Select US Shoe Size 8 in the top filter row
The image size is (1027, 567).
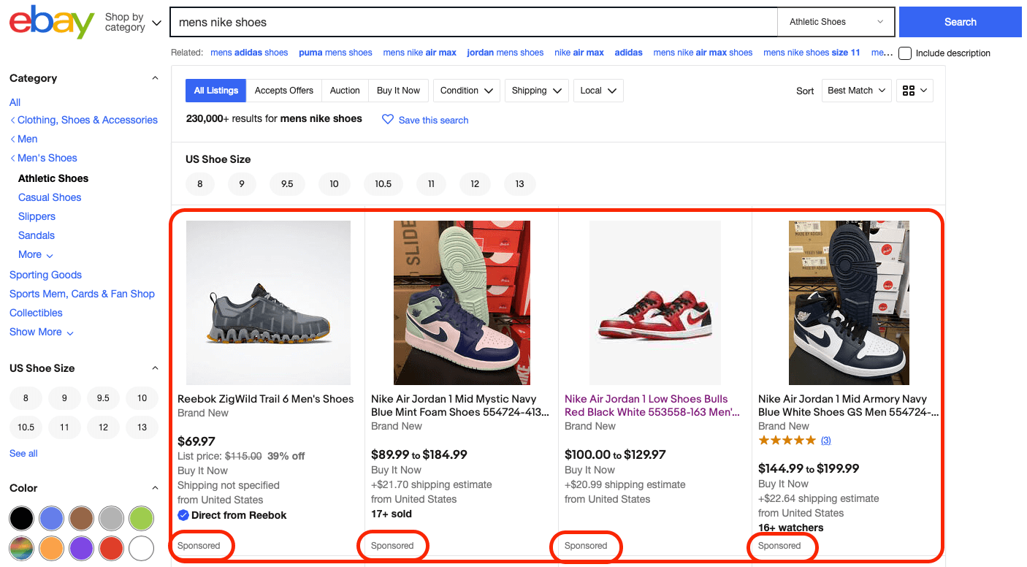coord(199,183)
